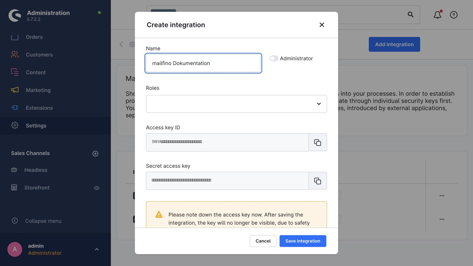Image resolution: width=473 pixels, height=266 pixels.
Task: Open the Roles dropdown
Action: point(236,104)
